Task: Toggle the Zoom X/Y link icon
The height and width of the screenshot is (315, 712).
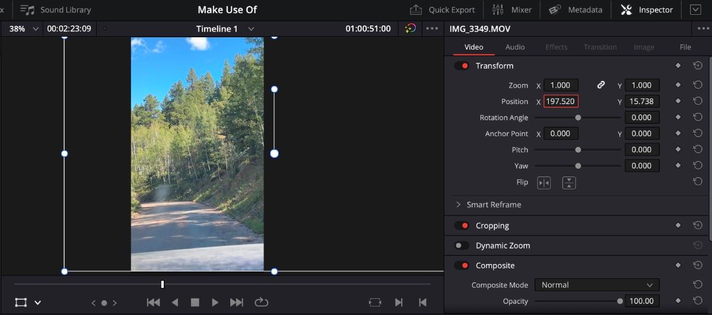Action: pos(600,85)
